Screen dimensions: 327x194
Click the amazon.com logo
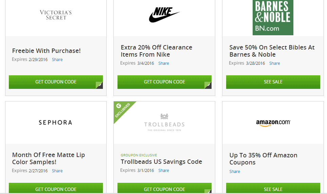pos(273,123)
